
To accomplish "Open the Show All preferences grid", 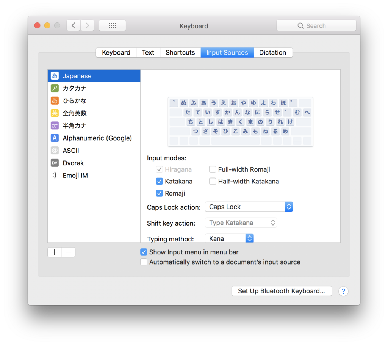I will 112,25.
